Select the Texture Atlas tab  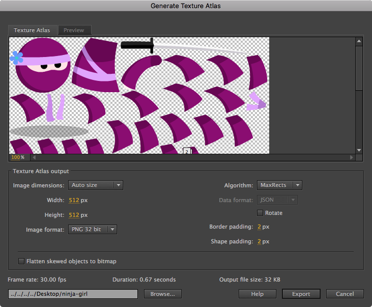[x=32, y=30]
